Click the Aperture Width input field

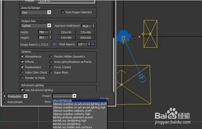tap(87, 26)
